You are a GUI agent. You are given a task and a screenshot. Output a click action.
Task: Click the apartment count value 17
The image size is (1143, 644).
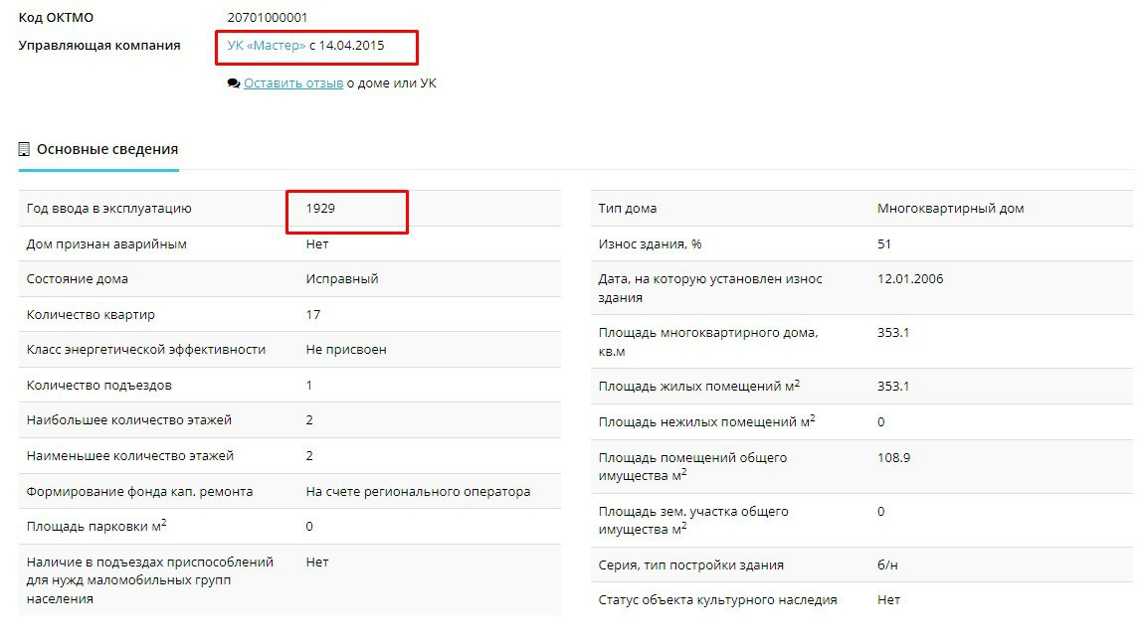(x=313, y=314)
